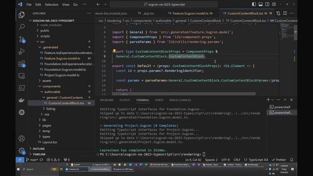The height and width of the screenshot is (176, 313).
Task: Maximize the terminal panel
Action: pos(285,100)
